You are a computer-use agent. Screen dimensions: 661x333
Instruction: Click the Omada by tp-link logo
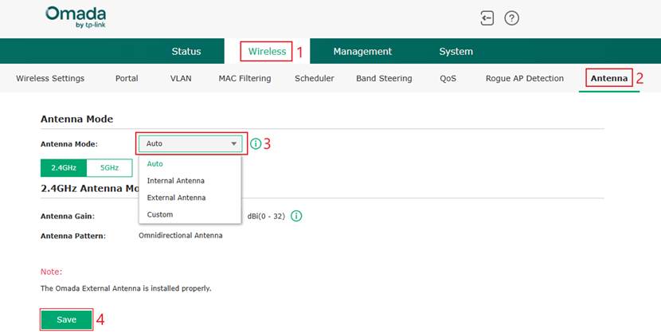(76, 18)
